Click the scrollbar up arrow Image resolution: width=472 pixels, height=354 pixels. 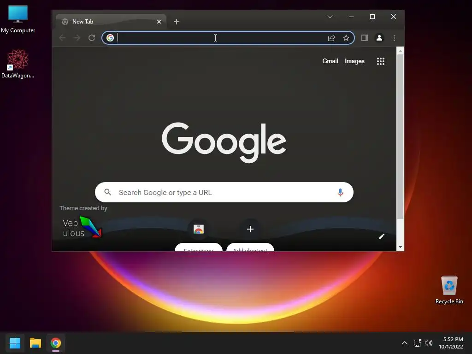tap(401, 51)
